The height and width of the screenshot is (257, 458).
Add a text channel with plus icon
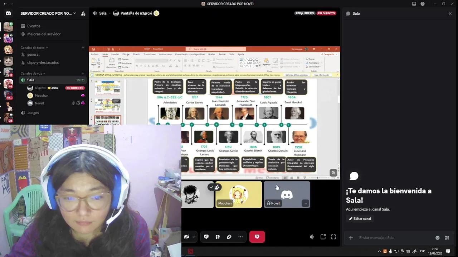pos(83,47)
